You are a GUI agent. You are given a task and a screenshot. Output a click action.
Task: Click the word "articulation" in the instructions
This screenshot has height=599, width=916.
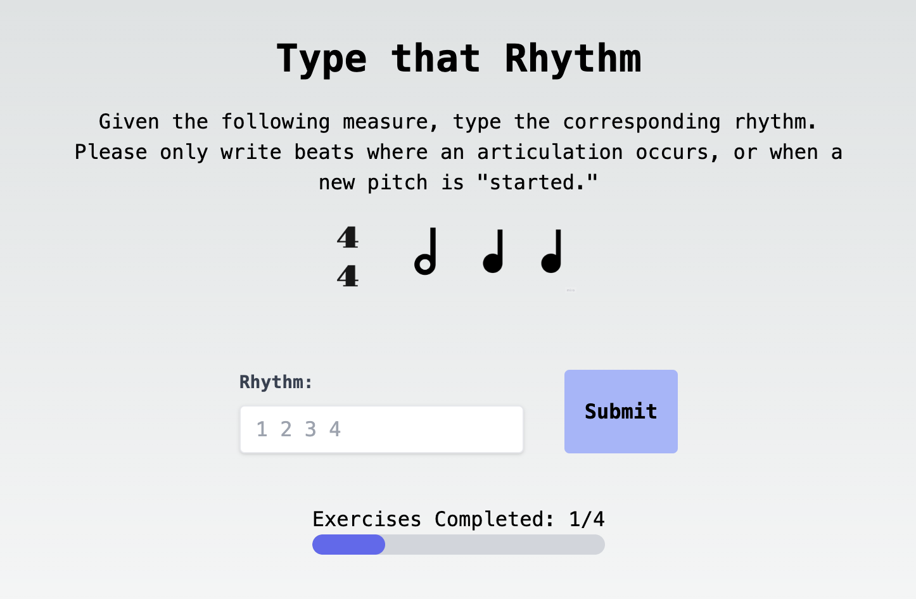tap(550, 152)
